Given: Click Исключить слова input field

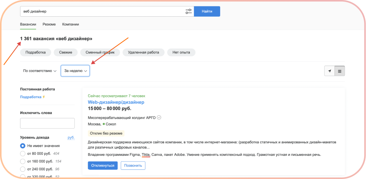Looking at the screenshot, I should (47, 123).
